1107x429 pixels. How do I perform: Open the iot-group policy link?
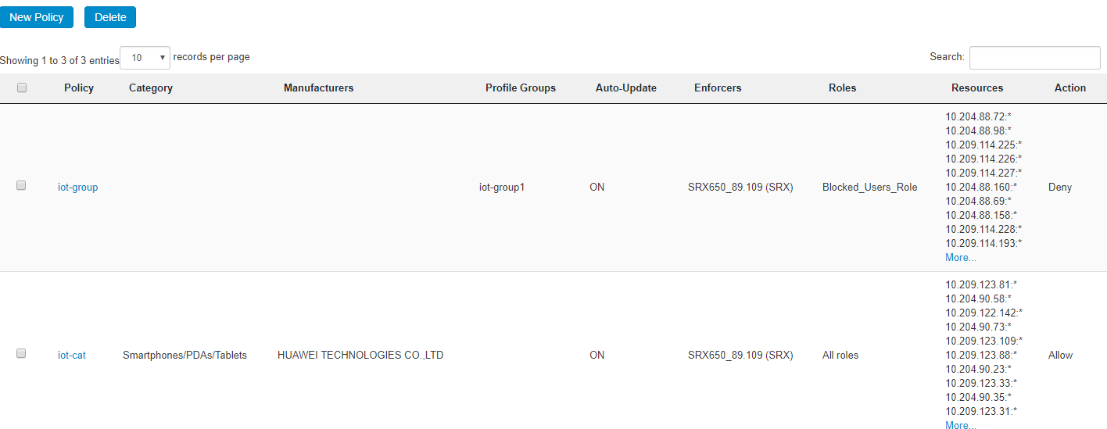(x=78, y=188)
